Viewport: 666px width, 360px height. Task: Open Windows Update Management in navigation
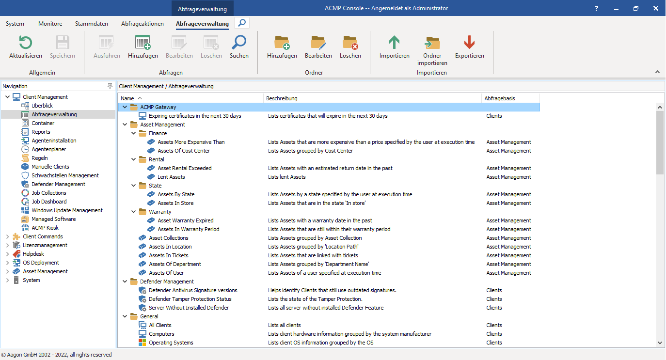point(67,210)
